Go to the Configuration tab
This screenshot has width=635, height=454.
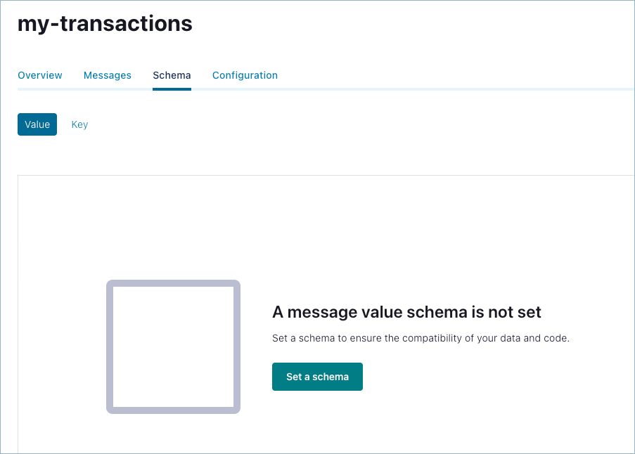[x=245, y=75]
